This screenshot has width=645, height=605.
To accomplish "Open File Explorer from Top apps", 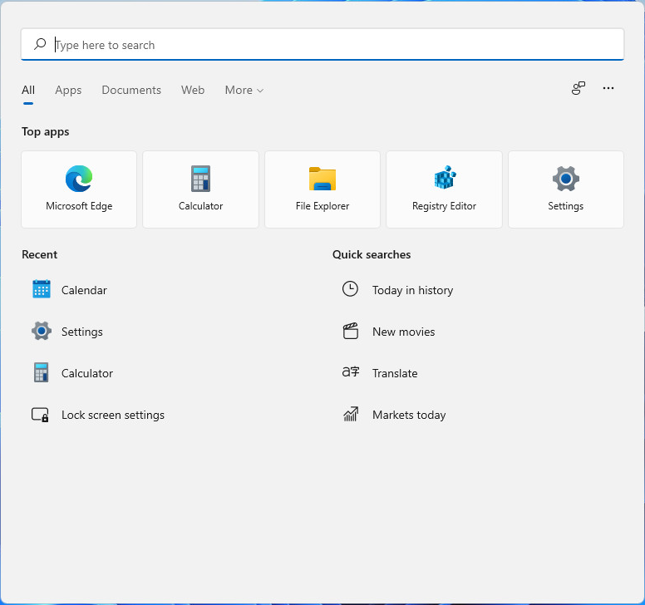I will (322, 189).
